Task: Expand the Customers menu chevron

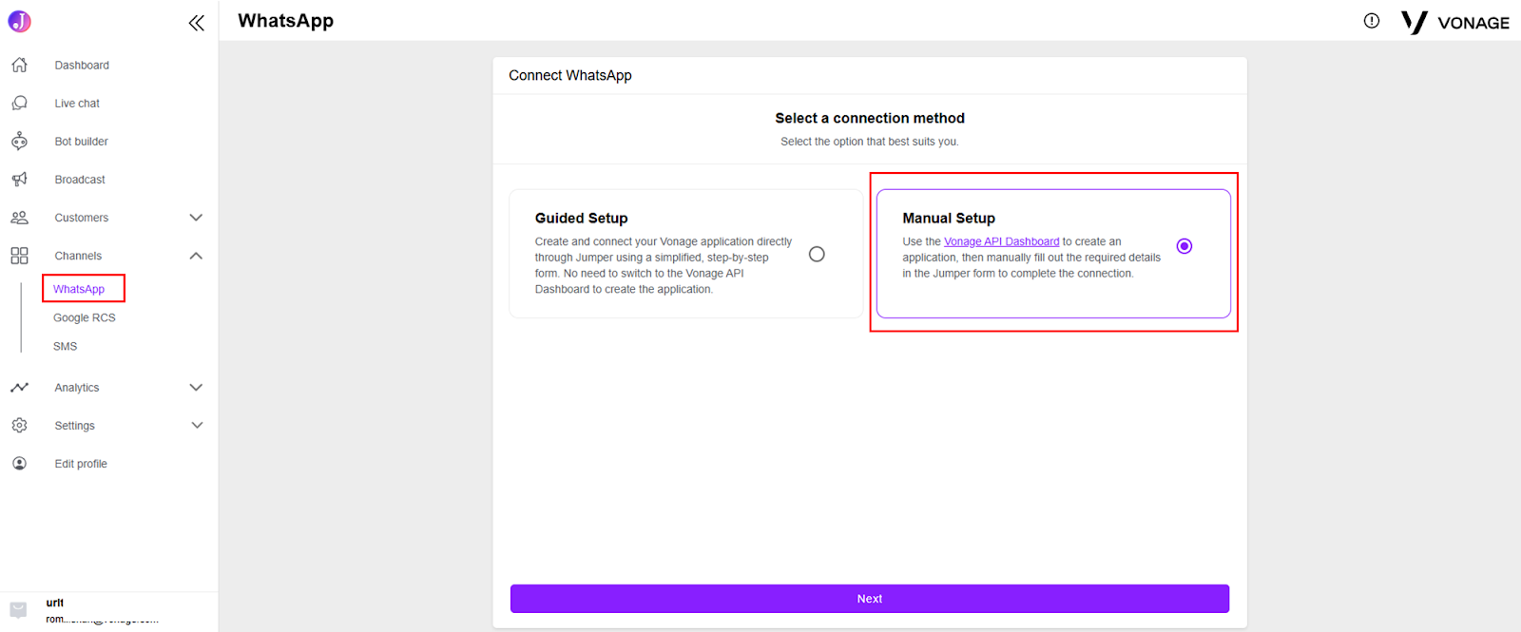Action: (x=196, y=218)
